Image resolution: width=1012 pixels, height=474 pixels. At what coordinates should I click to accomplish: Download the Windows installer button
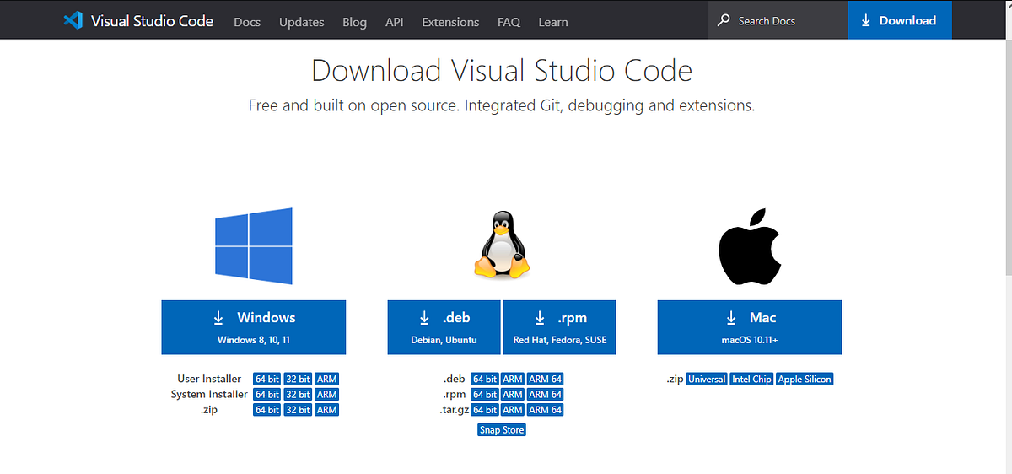coord(254,327)
